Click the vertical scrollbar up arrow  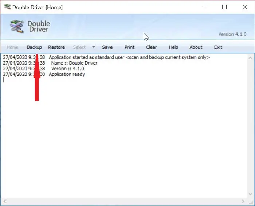(250, 58)
